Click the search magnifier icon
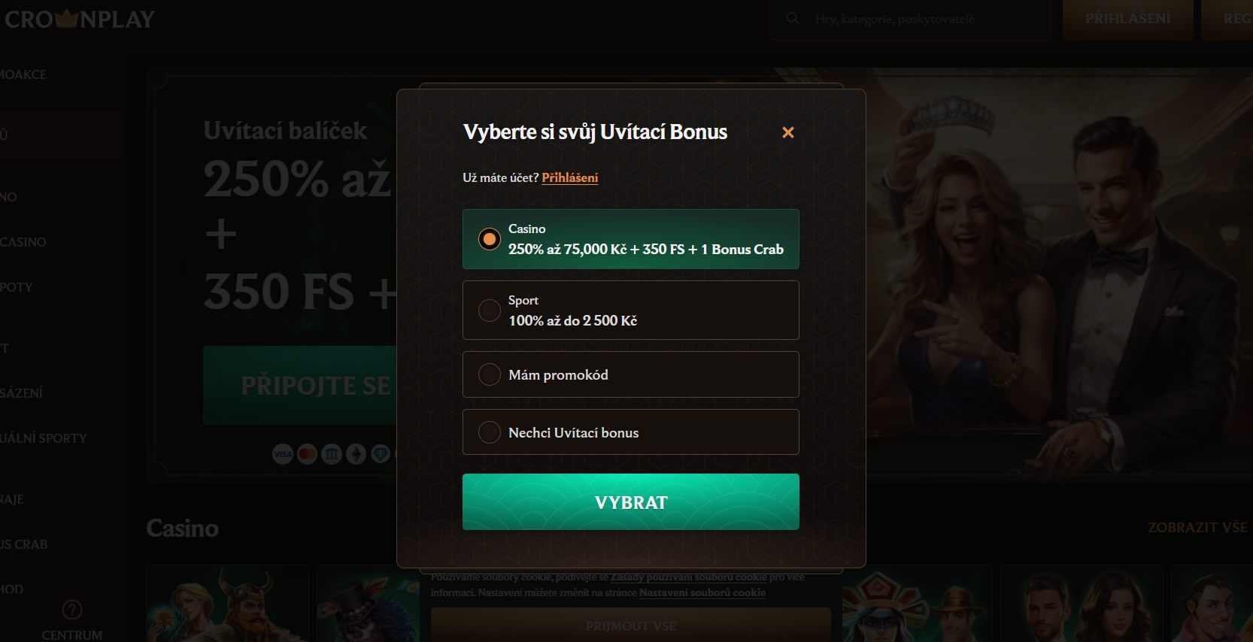Viewport: 1253px width, 642px height. tap(793, 18)
